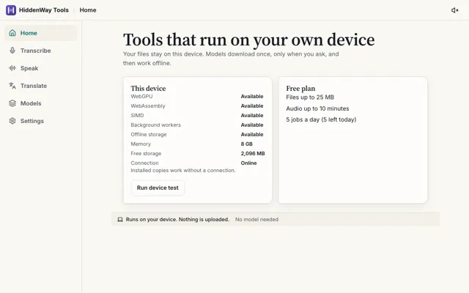This screenshot has height=293, width=469.
Task: Go to the Speak page label
Action: 29,68
